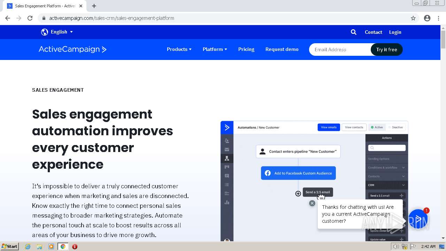
Task: Click the volume speaker tray icon
Action: point(396,246)
